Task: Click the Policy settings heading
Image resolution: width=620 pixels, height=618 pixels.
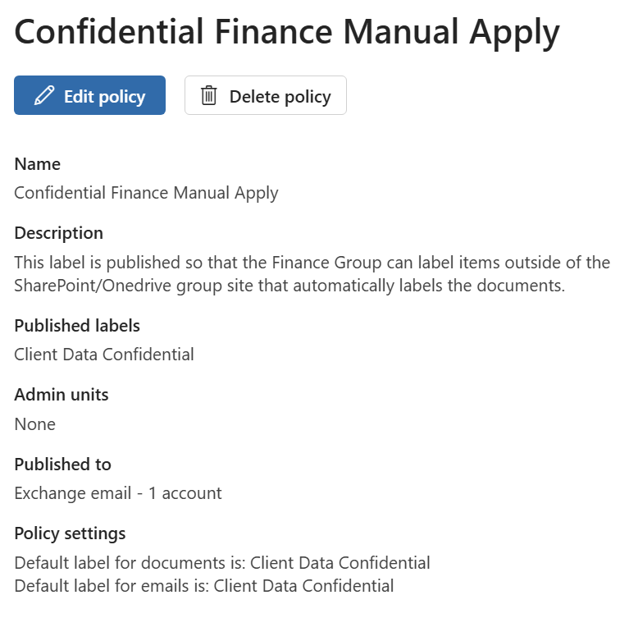Action: tap(71, 533)
